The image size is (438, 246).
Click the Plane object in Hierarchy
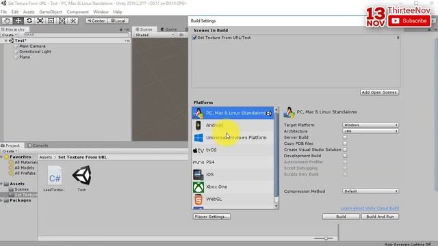[25, 57]
